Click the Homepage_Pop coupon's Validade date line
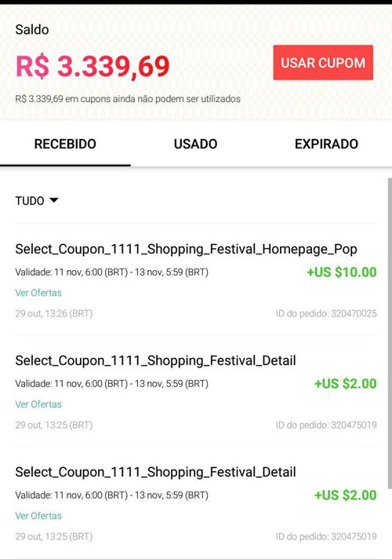The width and height of the screenshot is (392, 559). 112,272
